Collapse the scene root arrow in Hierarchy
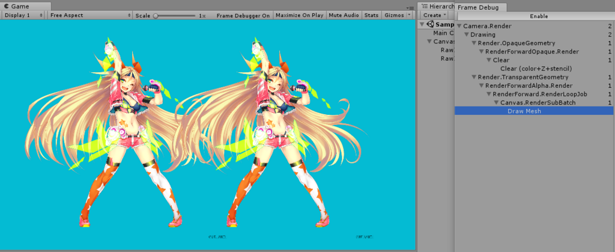 tap(422, 24)
